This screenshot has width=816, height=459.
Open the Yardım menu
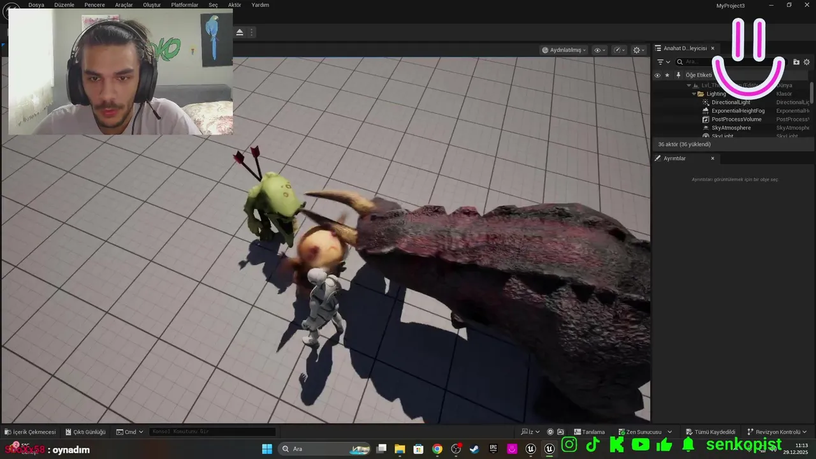[x=260, y=5]
